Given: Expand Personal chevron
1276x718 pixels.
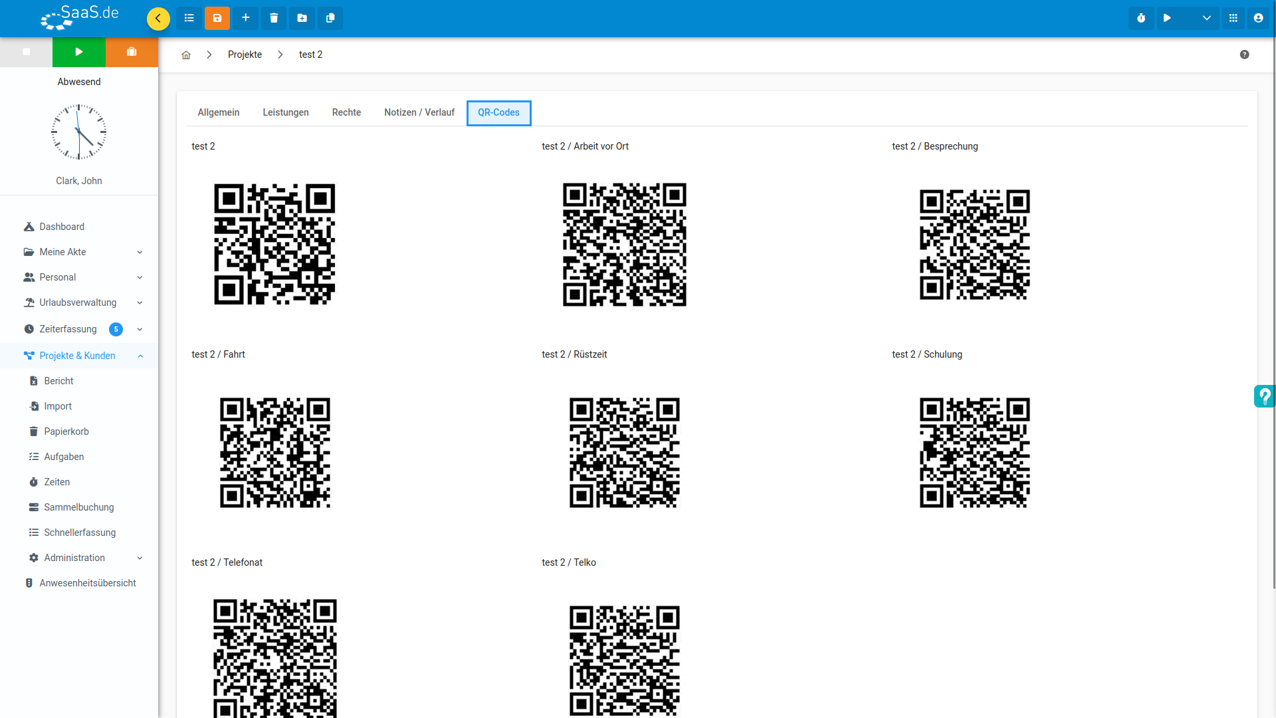Looking at the screenshot, I should (140, 277).
